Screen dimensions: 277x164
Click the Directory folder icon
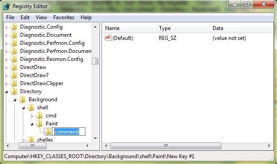[x=14, y=91]
